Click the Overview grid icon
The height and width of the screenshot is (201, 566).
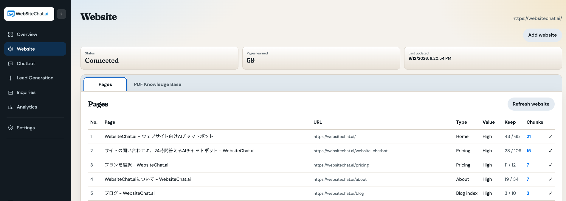(x=11, y=34)
